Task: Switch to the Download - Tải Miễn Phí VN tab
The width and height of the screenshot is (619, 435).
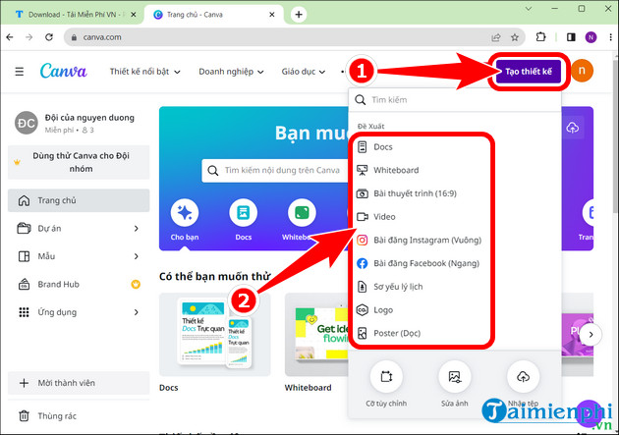Action: pyautogui.click(x=73, y=15)
